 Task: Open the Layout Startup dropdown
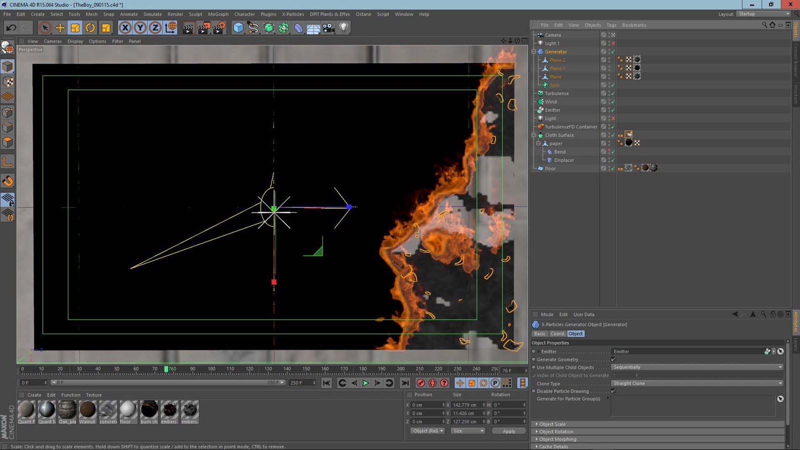pos(762,14)
